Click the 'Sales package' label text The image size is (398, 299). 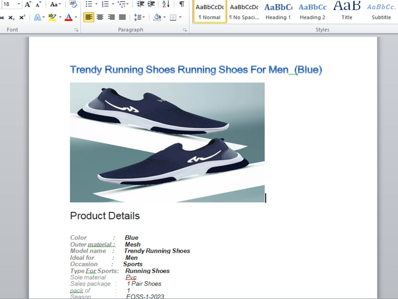click(x=90, y=284)
